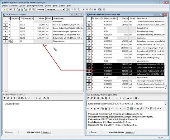Viewport: 170px width, 140px height.
Task: Click Details button beside right LV-Summe
Action: [x=129, y=132]
